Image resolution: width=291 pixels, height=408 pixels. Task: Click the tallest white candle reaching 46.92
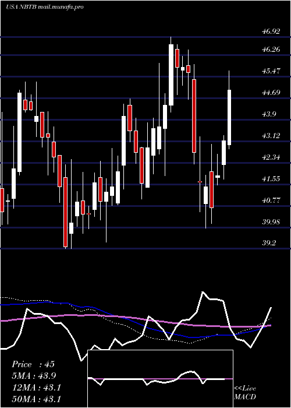[171, 75]
